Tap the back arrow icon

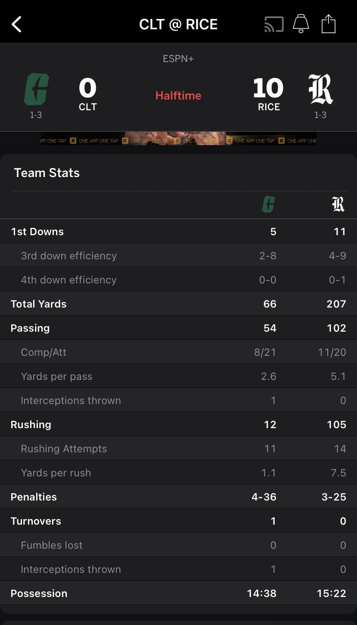click(x=16, y=25)
